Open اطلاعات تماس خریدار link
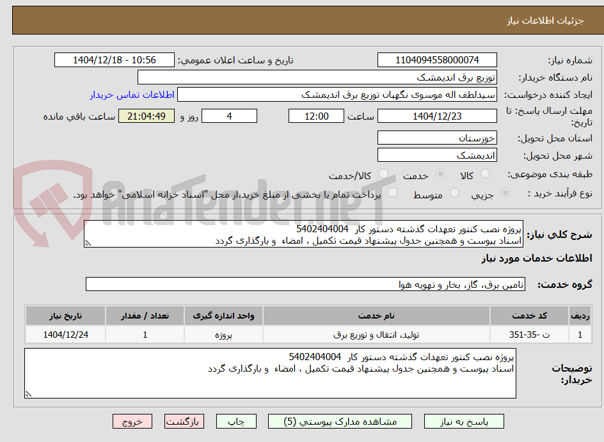This screenshot has height=442, width=604. pyautogui.click(x=132, y=95)
